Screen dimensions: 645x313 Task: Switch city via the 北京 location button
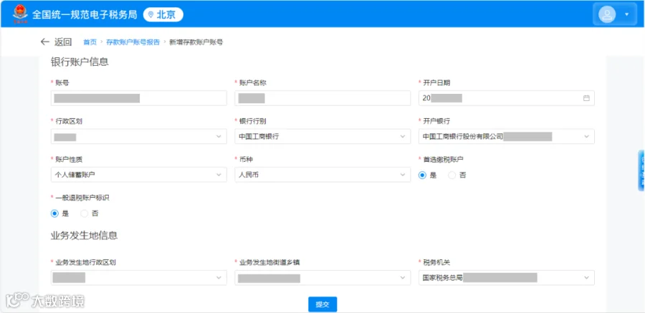tap(163, 15)
